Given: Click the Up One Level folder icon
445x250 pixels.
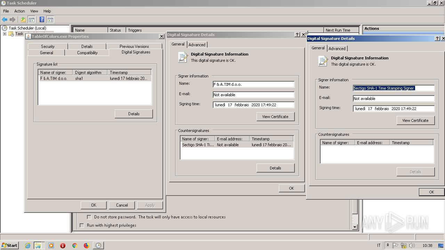Looking at the screenshot, I should 23,20.
